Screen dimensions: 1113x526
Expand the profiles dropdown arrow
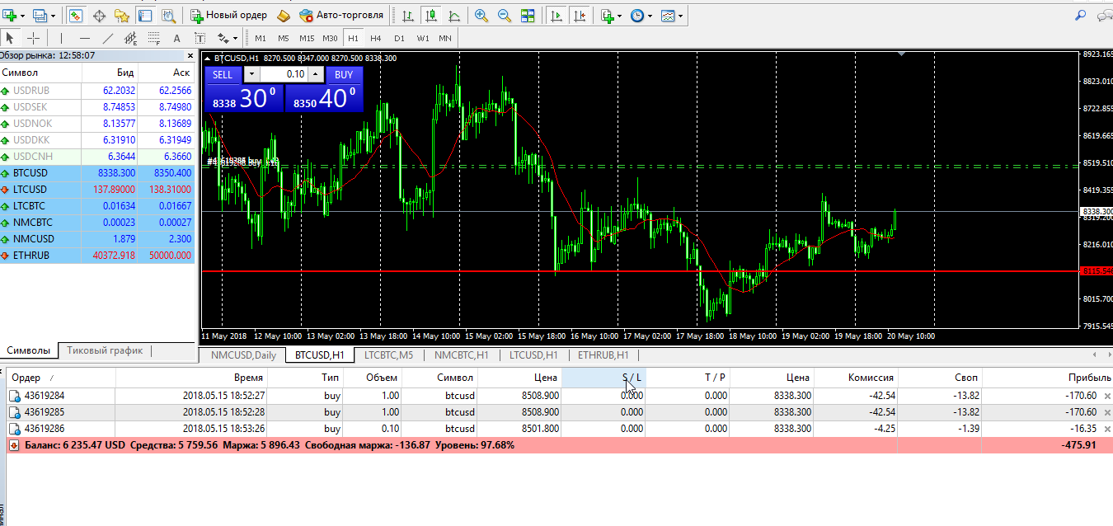click(54, 16)
